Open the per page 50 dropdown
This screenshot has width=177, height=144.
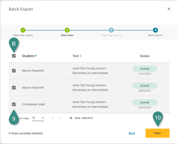click(x=38, y=118)
